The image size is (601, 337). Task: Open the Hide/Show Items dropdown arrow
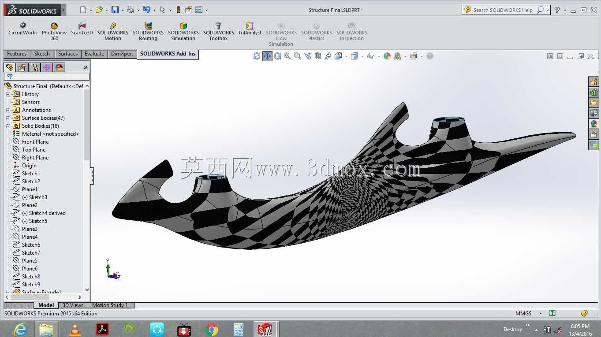click(x=378, y=56)
